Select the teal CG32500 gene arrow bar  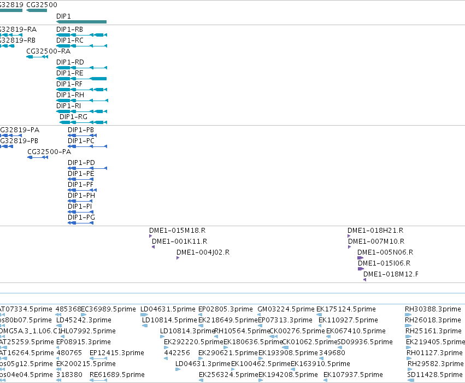[37, 10]
